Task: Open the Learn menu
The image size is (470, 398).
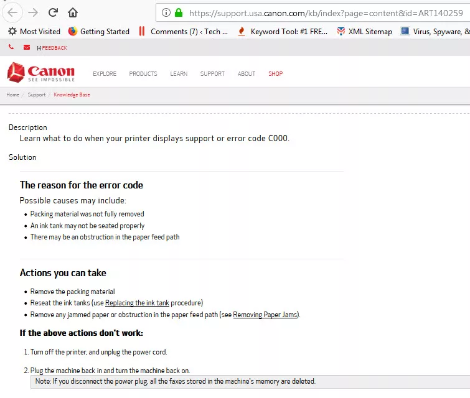Action: coord(179,73)
